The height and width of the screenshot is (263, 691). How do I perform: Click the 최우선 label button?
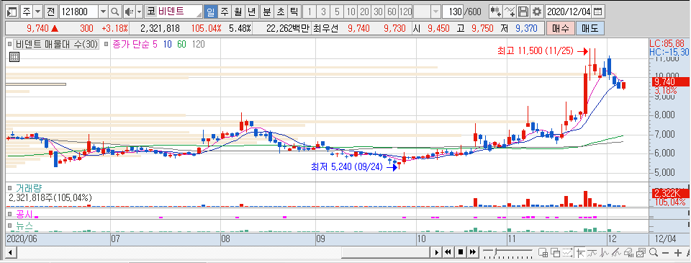click(x=325, y=29)
